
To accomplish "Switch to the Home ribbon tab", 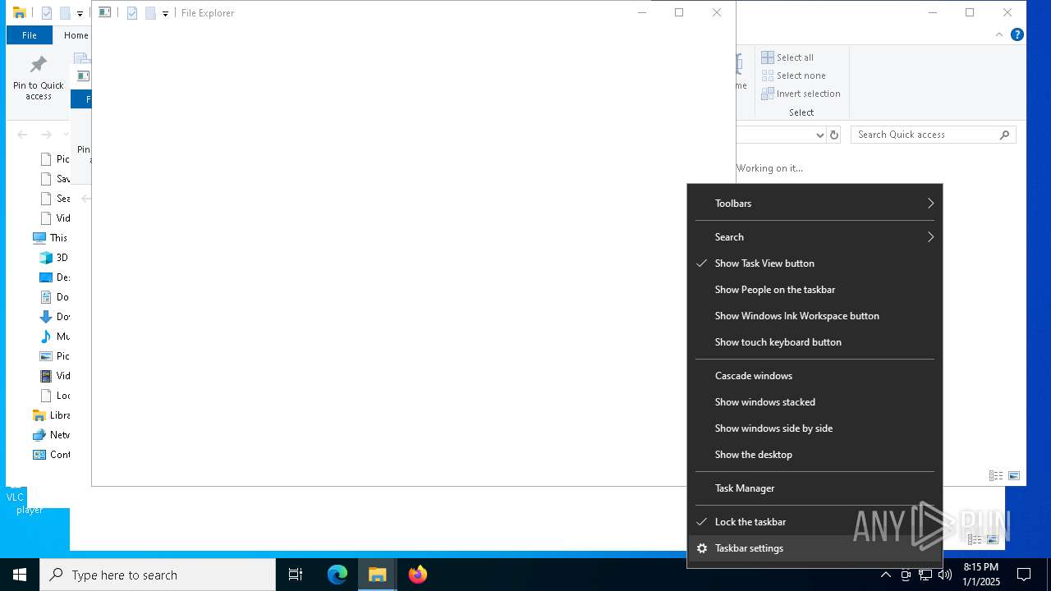I will click(76, 35).
